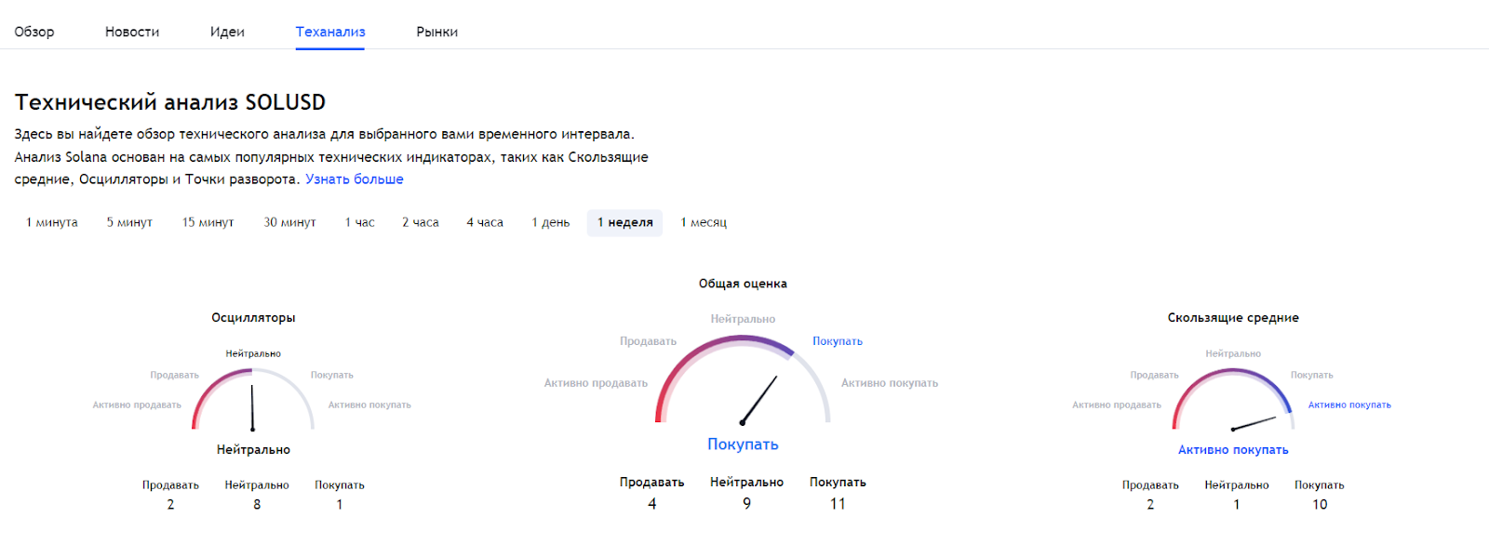Viewport: 1489px width, 557px height.
Task: Open the Идеи tab
Action: pyautogui.click(x=227, y=32)
